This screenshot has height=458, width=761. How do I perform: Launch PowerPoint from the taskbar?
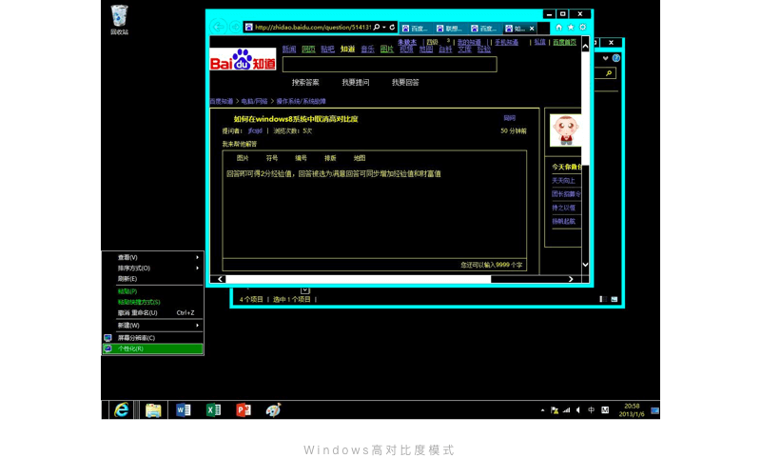(244, 410)
